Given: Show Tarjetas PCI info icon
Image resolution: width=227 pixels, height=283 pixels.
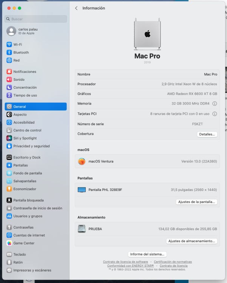Looking at the screenshot, I should coord(215,114).
